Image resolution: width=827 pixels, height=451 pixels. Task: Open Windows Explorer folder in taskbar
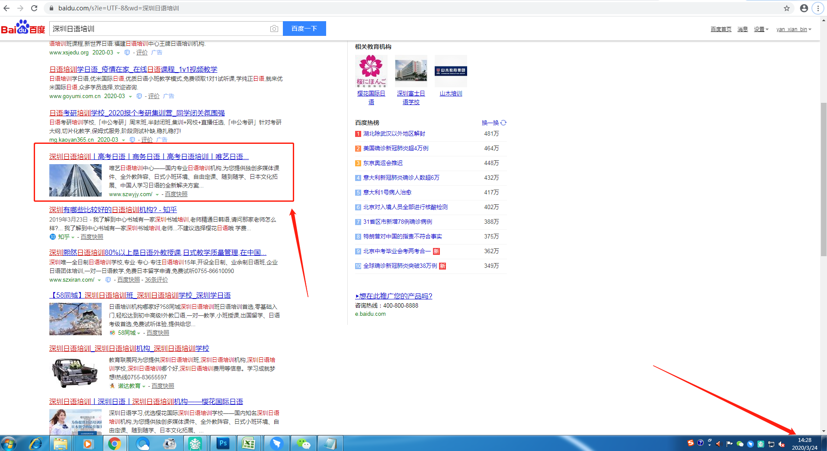point(61,444)
